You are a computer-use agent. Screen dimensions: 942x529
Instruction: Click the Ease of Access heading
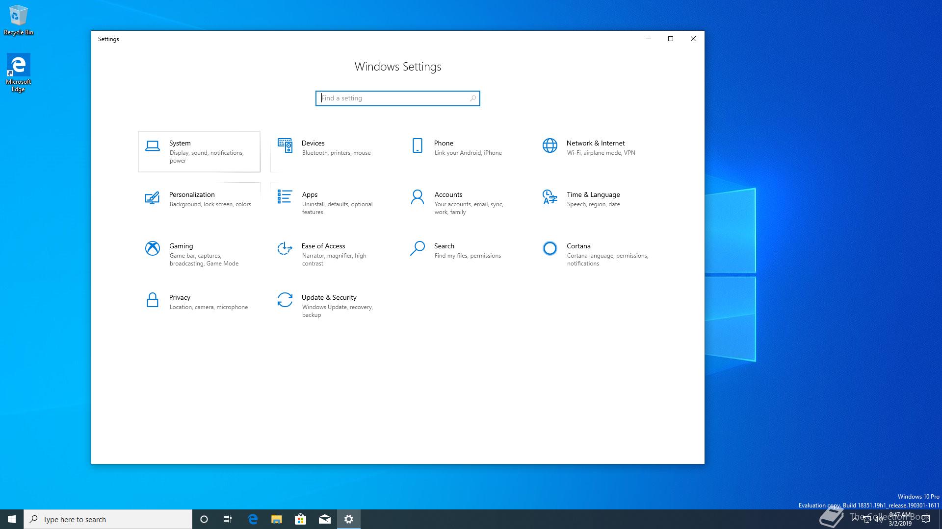pyautogui.click(x=323, y=246)
